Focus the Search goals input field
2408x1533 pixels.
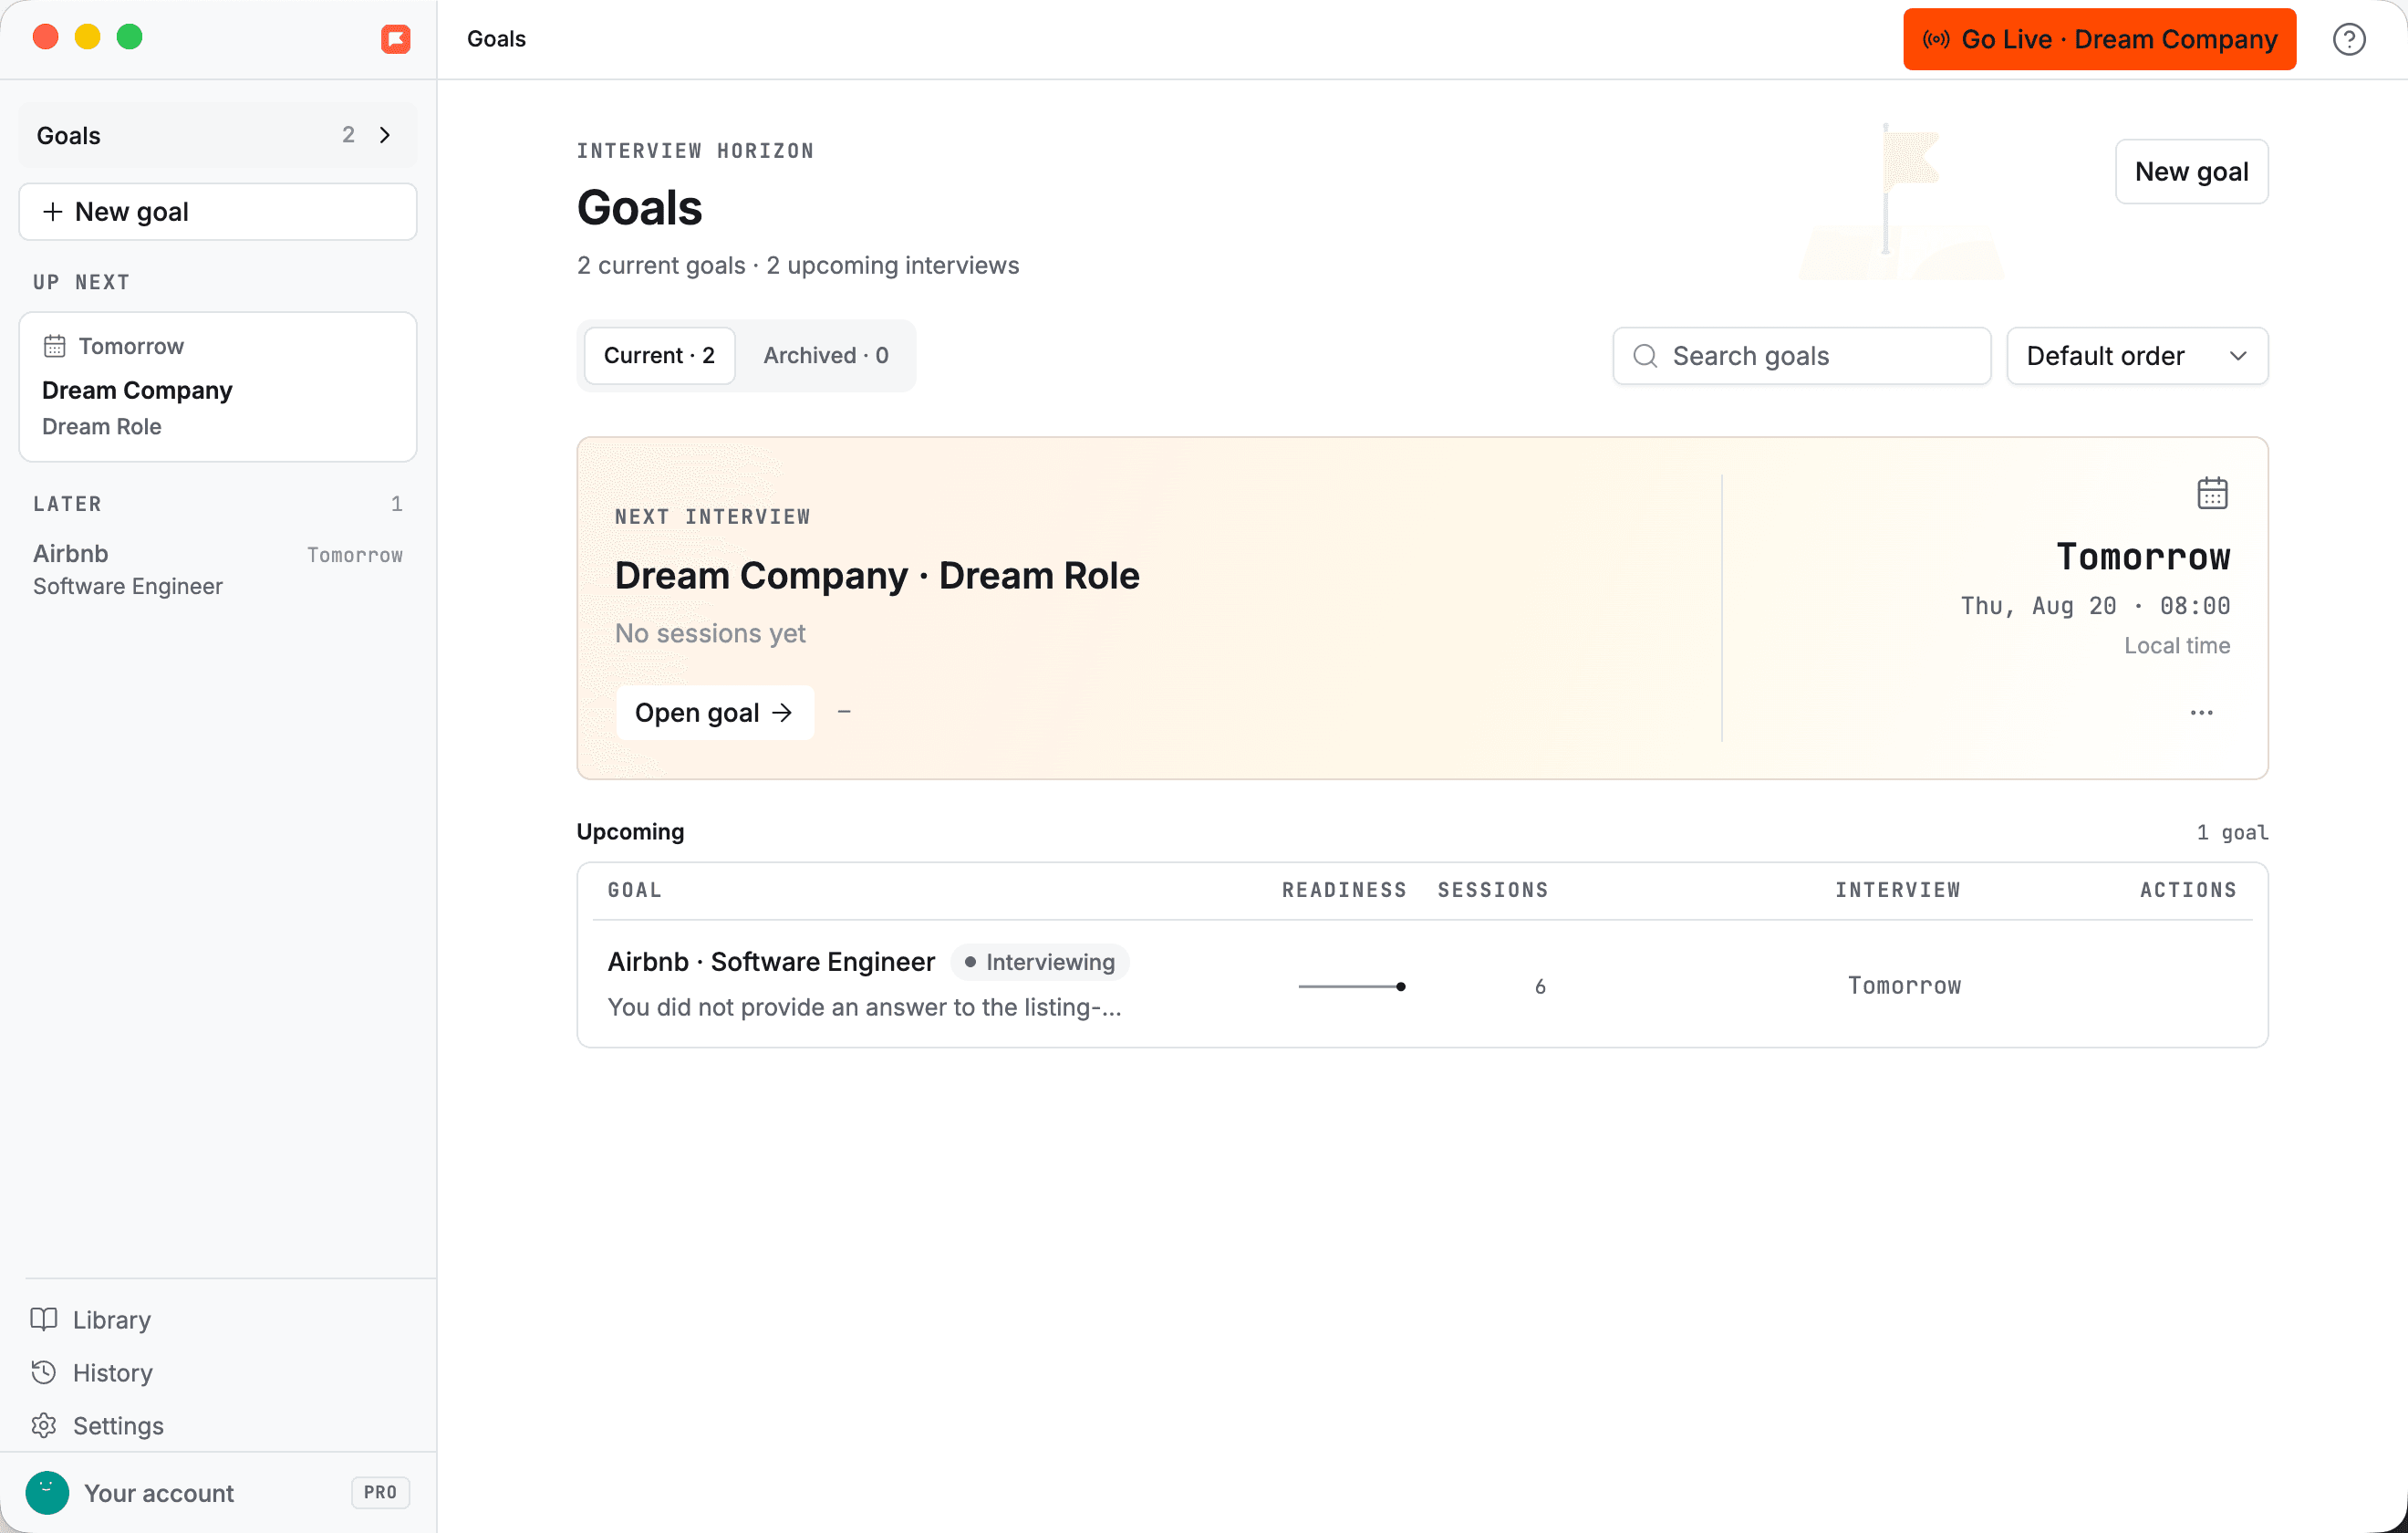[1801, 355]
